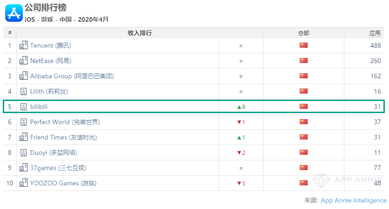Click the China flag in YOOZOO Games row
Image resolution: width=389 pixels, height=209 pixels.
tap(303, 183)
